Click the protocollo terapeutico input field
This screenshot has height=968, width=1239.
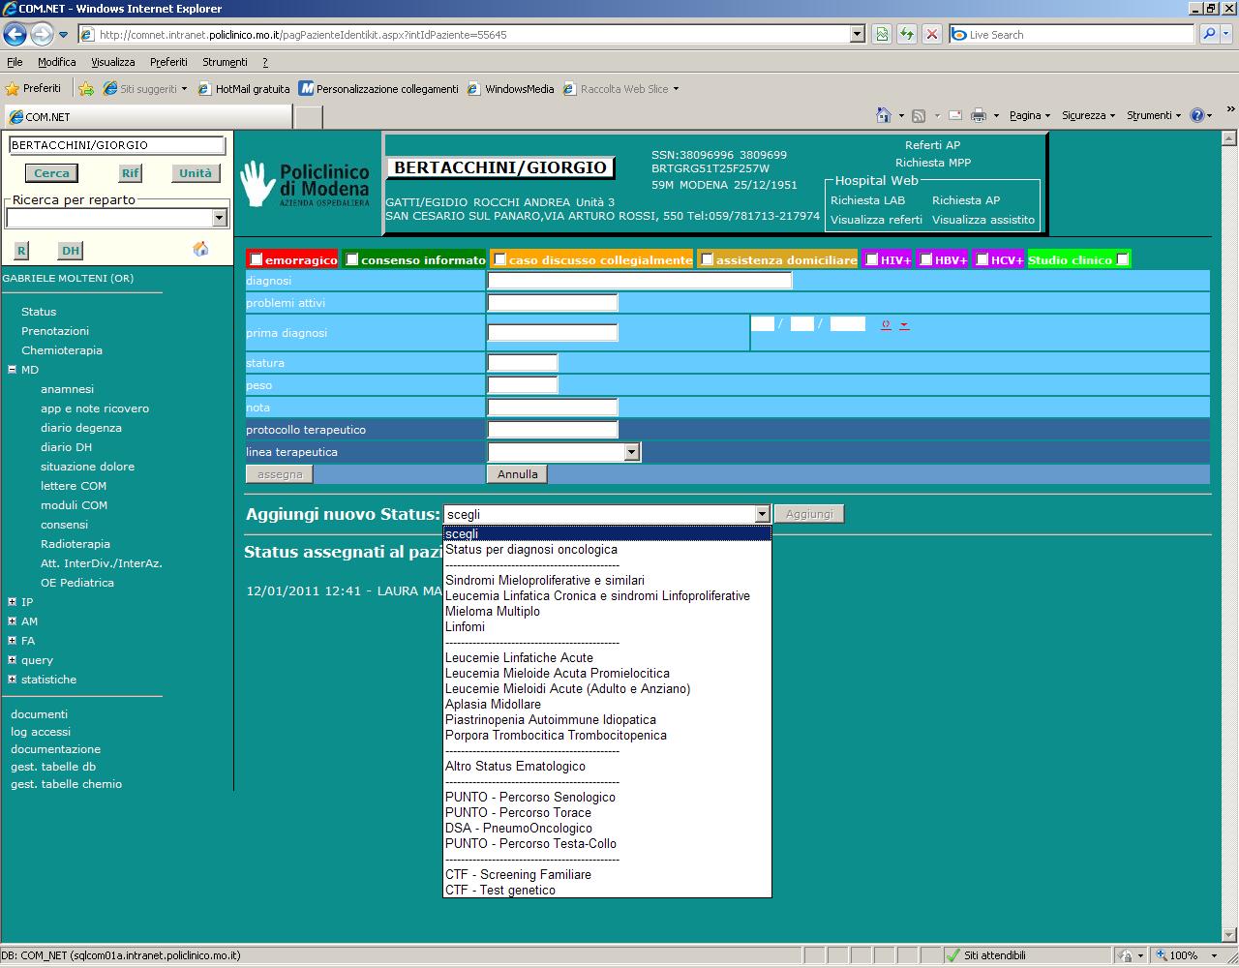tap(553, 430)
